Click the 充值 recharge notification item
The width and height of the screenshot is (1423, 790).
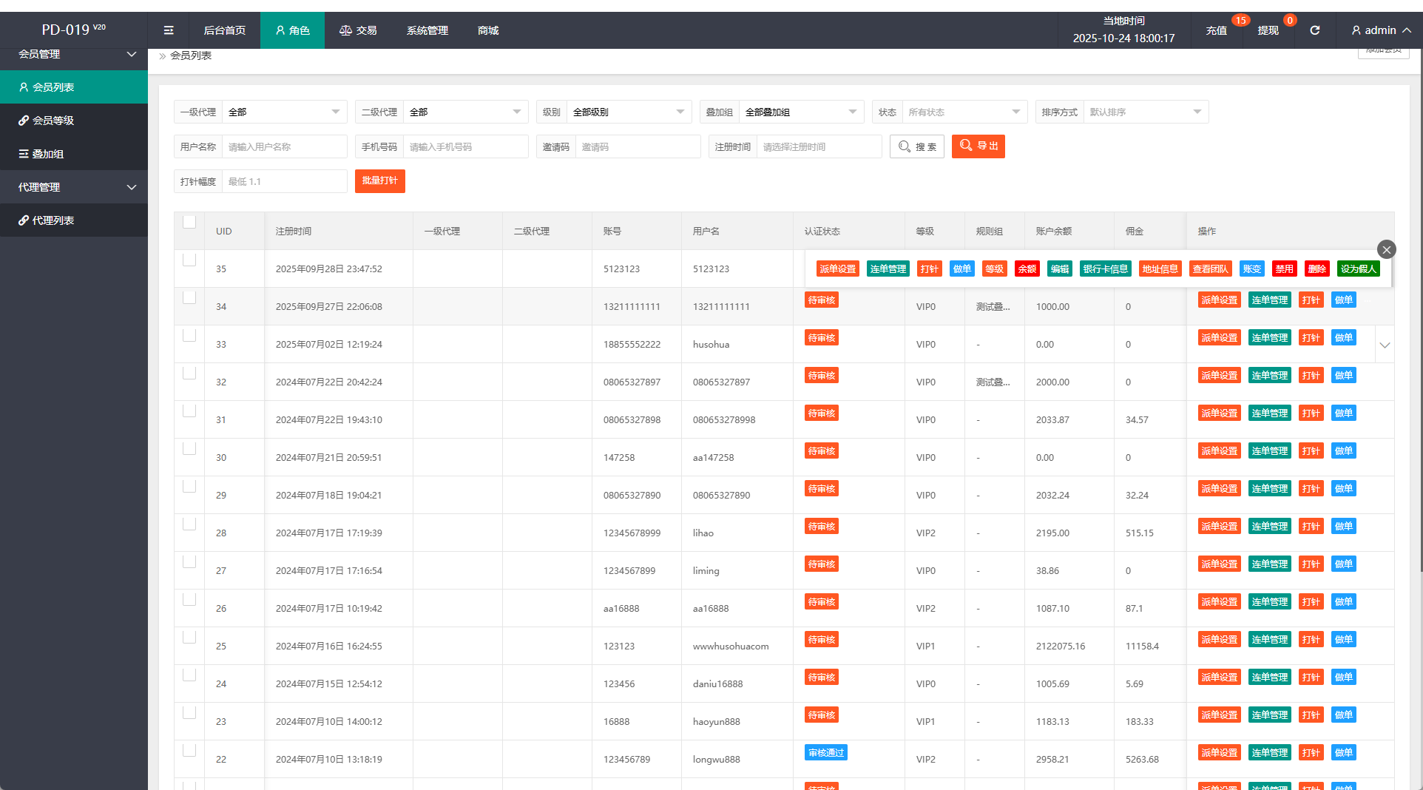pyautogui.click(x=1216, y=30)
